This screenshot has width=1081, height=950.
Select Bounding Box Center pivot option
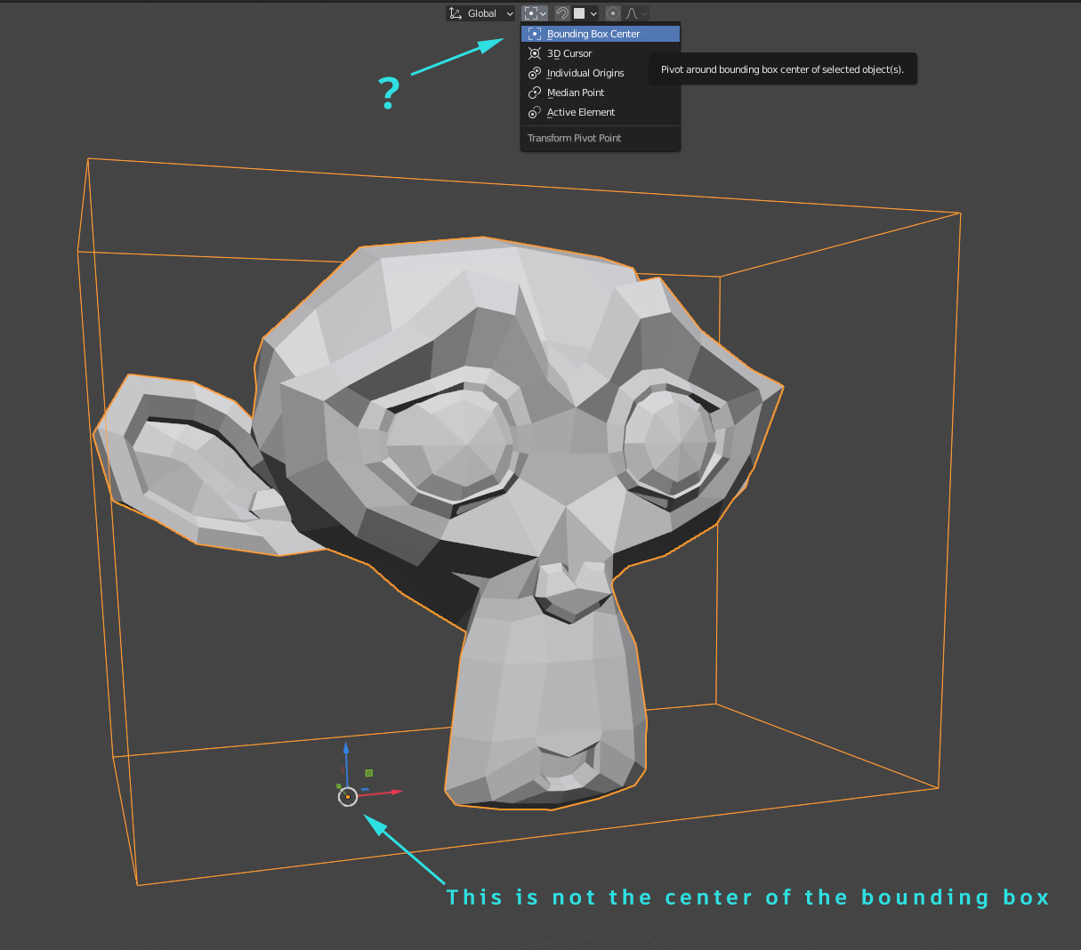(601, 34)
